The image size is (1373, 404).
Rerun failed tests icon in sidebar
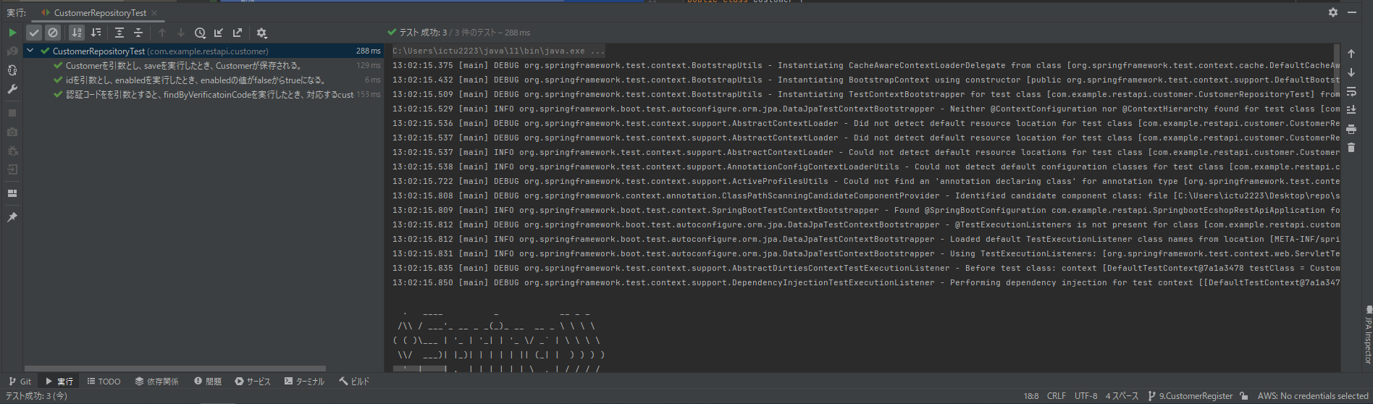(x=12, y=51)
